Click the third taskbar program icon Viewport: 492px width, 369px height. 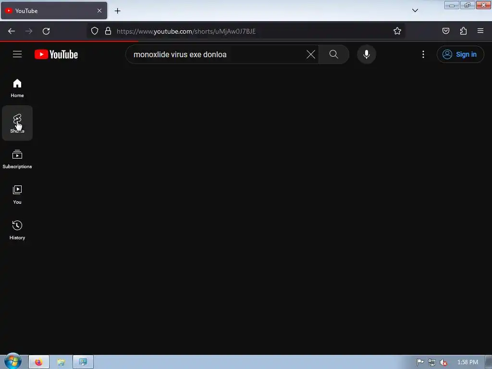tap(83, 362)
